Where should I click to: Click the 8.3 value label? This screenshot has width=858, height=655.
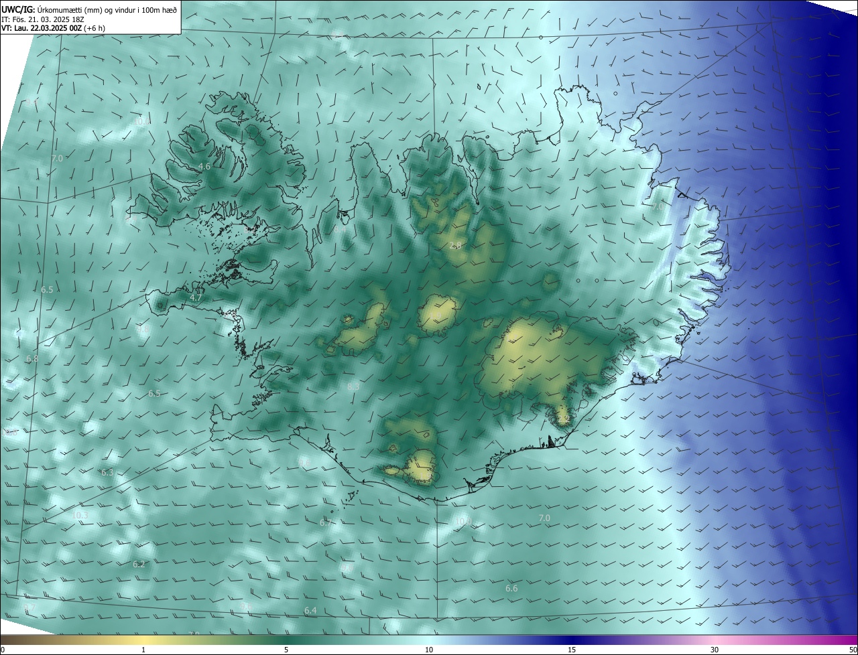coord(353,386)
